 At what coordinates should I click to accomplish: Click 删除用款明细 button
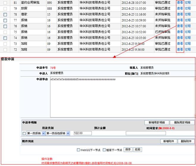[182, 123]
